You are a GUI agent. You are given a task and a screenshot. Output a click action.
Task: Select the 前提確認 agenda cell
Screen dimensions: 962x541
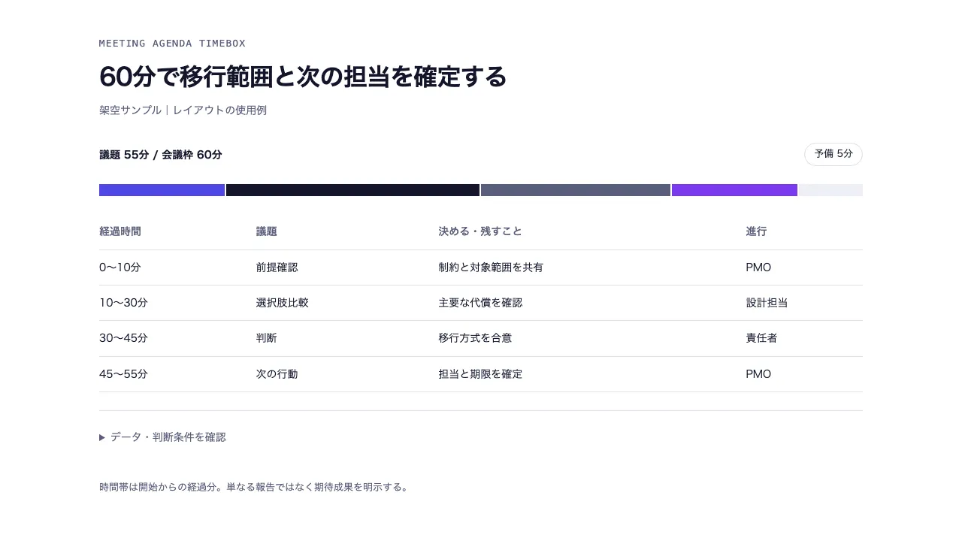[x=277, y=267]
